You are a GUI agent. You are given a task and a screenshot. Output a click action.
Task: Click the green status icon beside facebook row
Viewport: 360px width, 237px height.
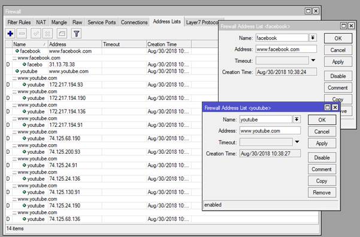coord(17,51)
